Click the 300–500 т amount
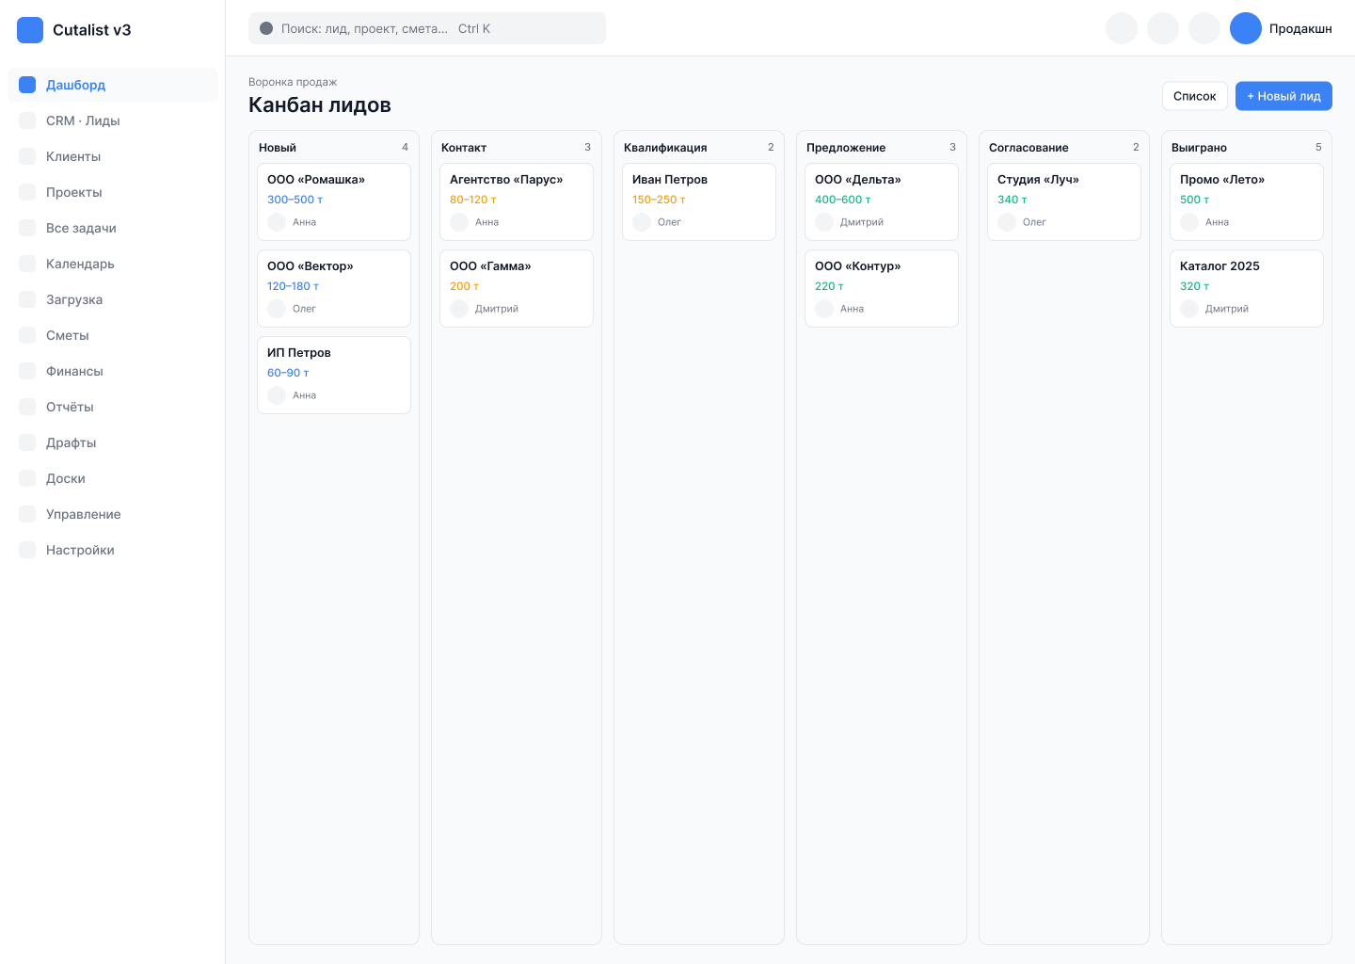Image resolution: width=1355 pixels, height=964 pixels. click(x=295, y=200)
